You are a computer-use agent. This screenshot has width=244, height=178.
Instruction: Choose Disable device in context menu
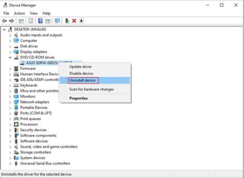click(81, 73)
